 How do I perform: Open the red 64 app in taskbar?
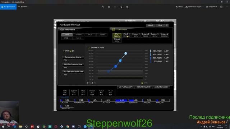pyautogui.click(x=32, y=126)
